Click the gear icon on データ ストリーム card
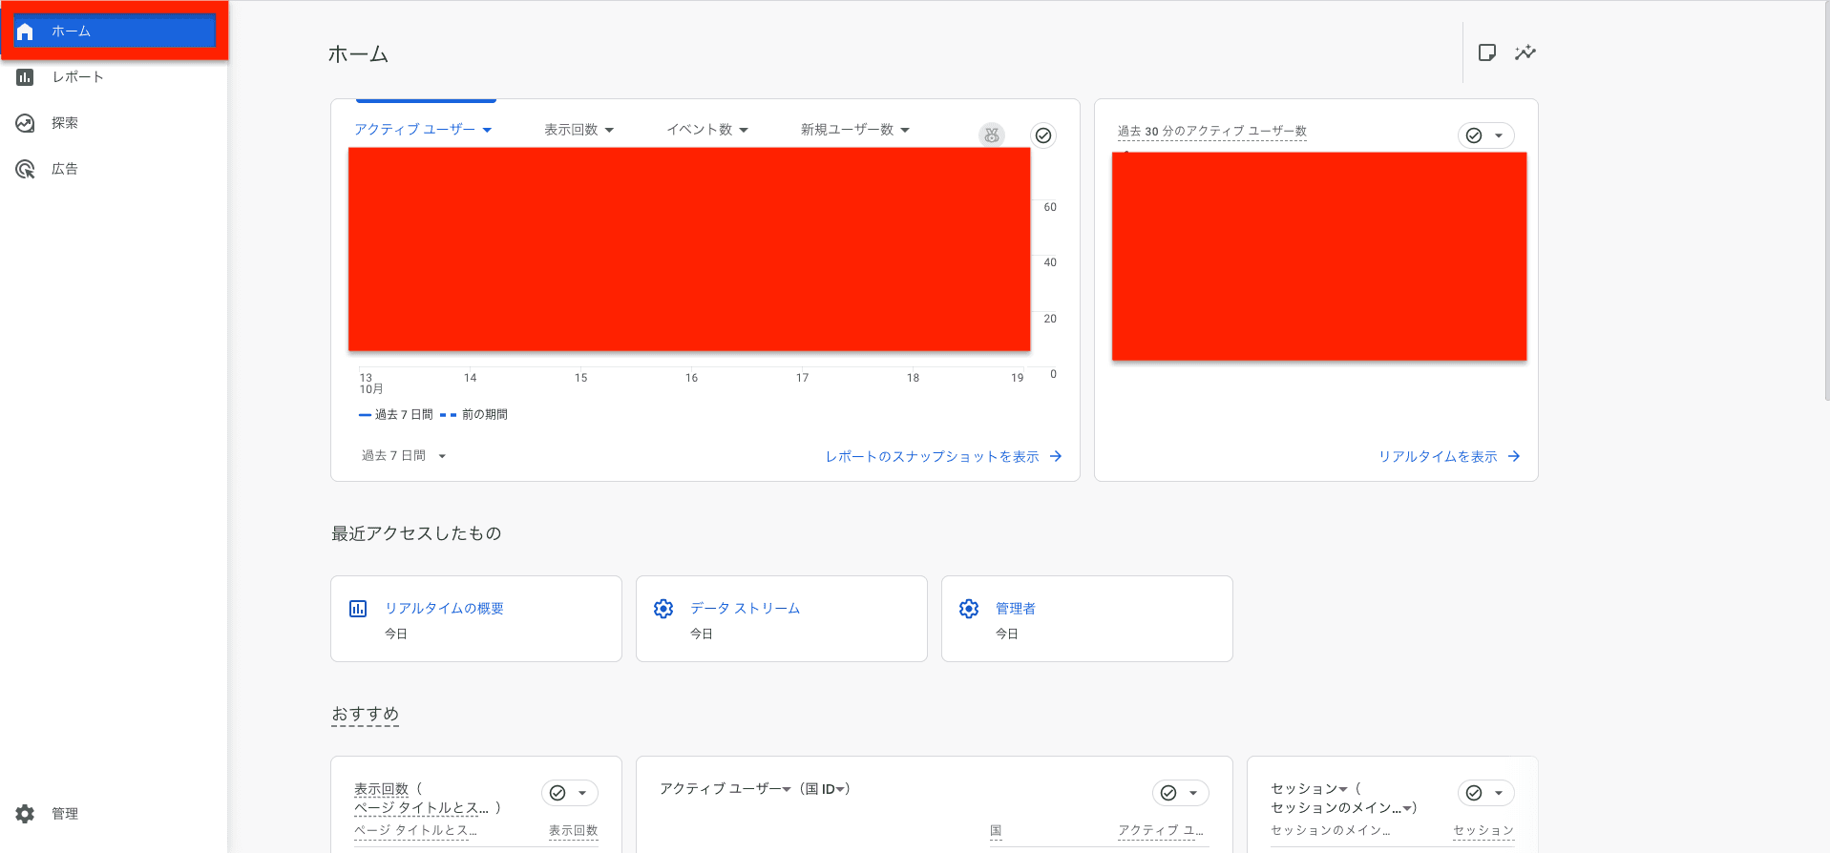The width and height of the screenshot is (1830, 853). point(663,609)
